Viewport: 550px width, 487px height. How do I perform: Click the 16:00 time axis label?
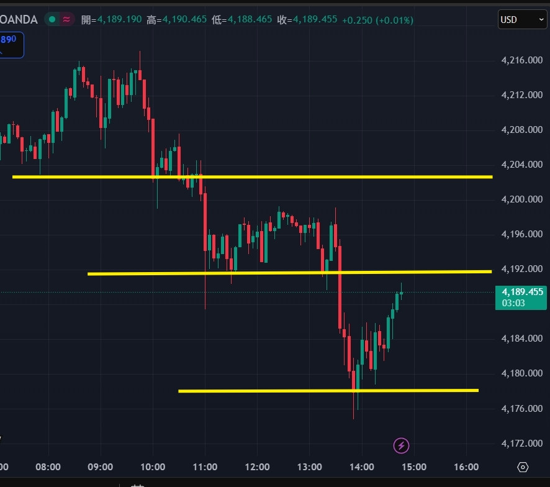pos(466,467)
